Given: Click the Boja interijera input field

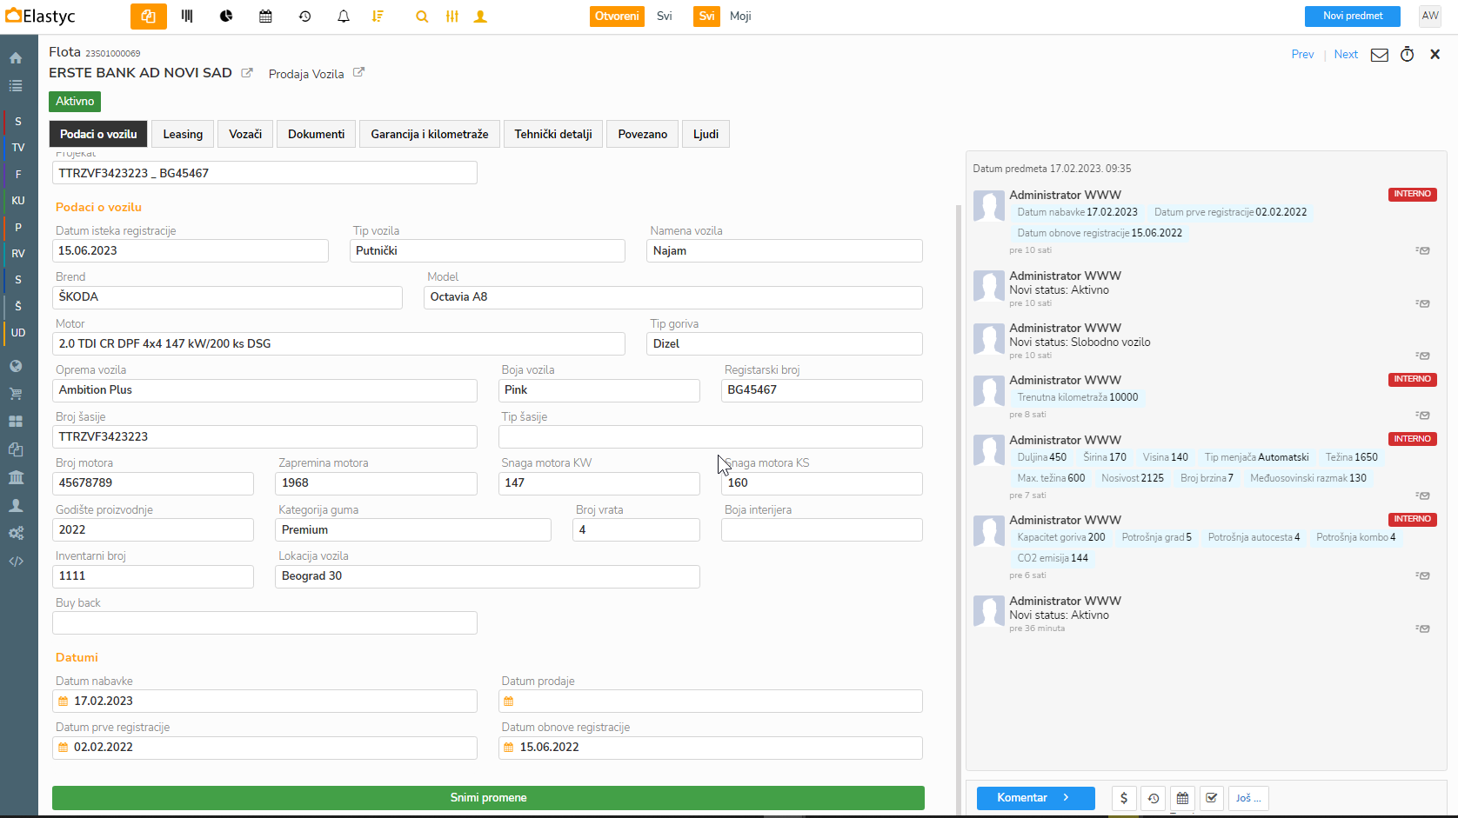Looking at the screenshot, I should (x=821, y=530).
